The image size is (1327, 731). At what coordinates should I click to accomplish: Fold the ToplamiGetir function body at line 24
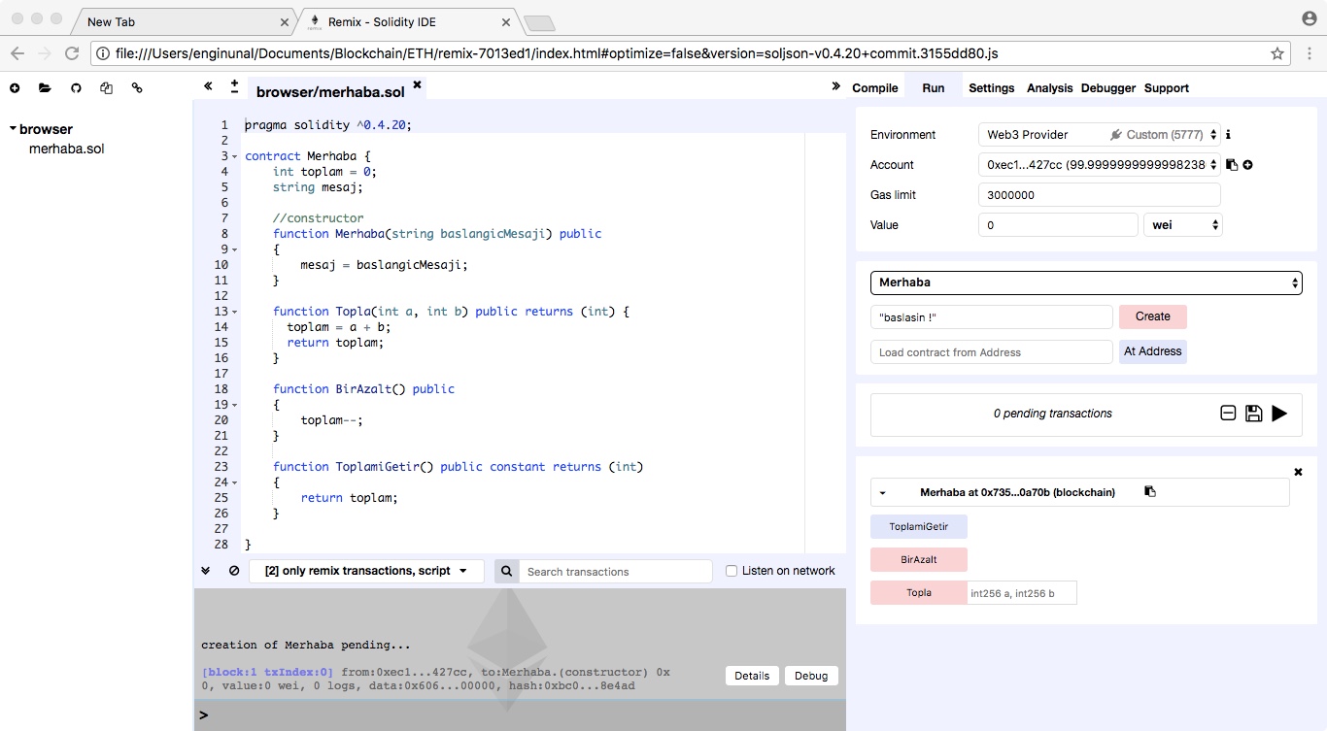tap(235, 482)
